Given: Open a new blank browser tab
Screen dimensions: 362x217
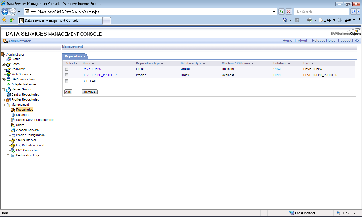Looking at the screenshot, I should (107, 21).
